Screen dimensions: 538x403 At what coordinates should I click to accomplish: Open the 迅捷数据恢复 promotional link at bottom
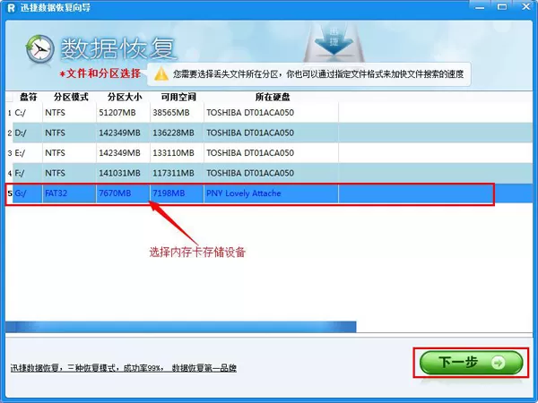(x=124, y=368)
